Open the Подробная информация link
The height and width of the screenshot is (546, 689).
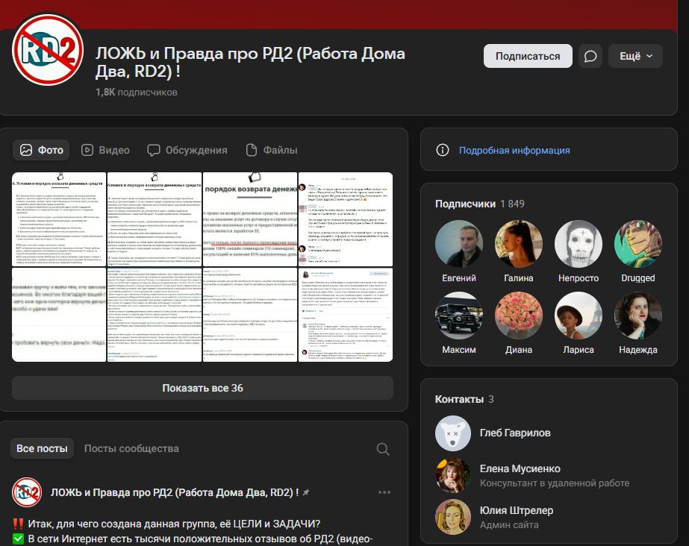pyautogui.click(x=514, y=150)
